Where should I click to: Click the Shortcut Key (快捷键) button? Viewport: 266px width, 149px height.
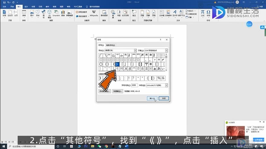(117, 91)
